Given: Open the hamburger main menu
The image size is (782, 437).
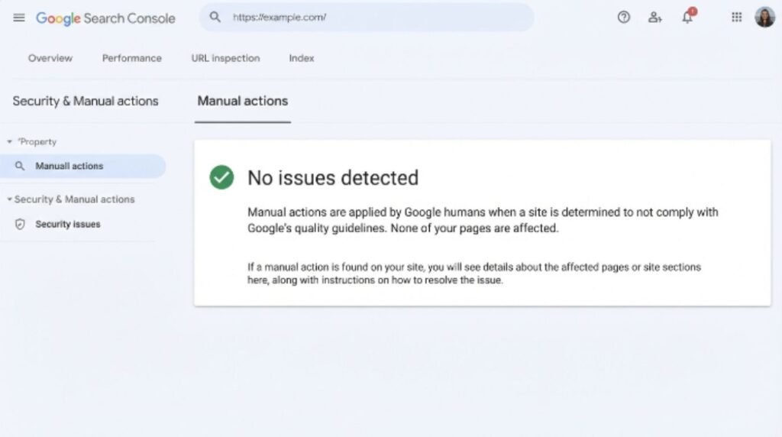Looking at the screenshot, I should click(19, 18).
